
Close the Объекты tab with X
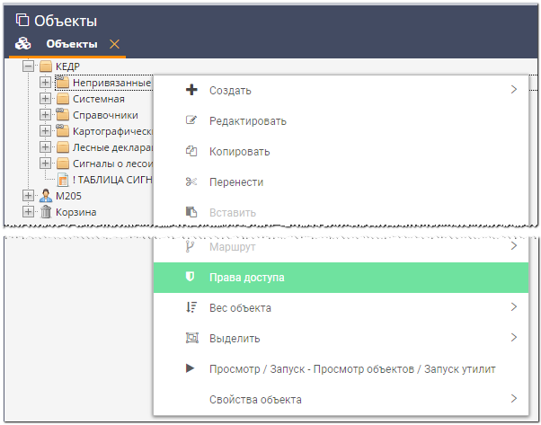(113, 44)
